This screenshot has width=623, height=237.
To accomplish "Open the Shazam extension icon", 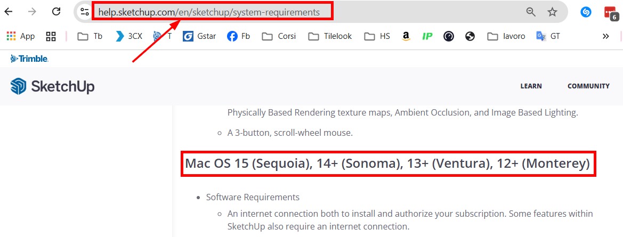I will click(x=585, y=12).
